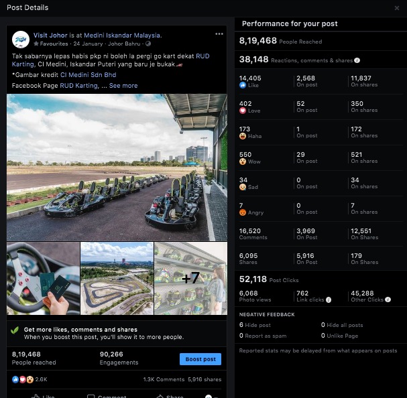407x398 pixels.
Task: Click the Haha emoji icon in stats
Action: click(x=243, y=136)
